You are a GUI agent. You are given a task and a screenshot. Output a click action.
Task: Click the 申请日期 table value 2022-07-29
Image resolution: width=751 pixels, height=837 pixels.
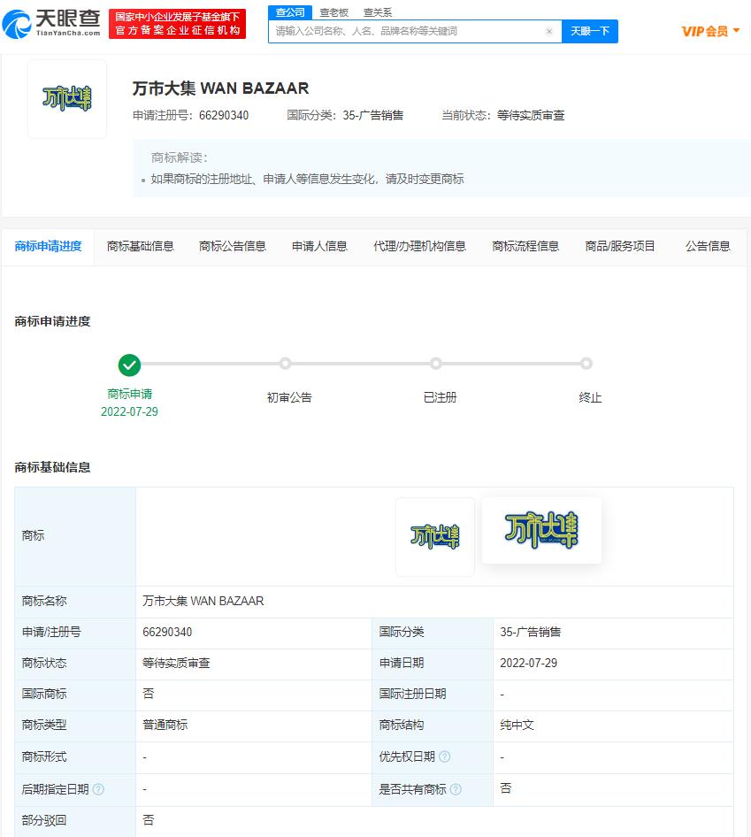pyautogui.click(x=528, y=663)
